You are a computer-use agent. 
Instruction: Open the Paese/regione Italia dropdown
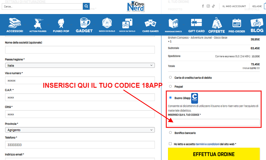pos(80,65)
